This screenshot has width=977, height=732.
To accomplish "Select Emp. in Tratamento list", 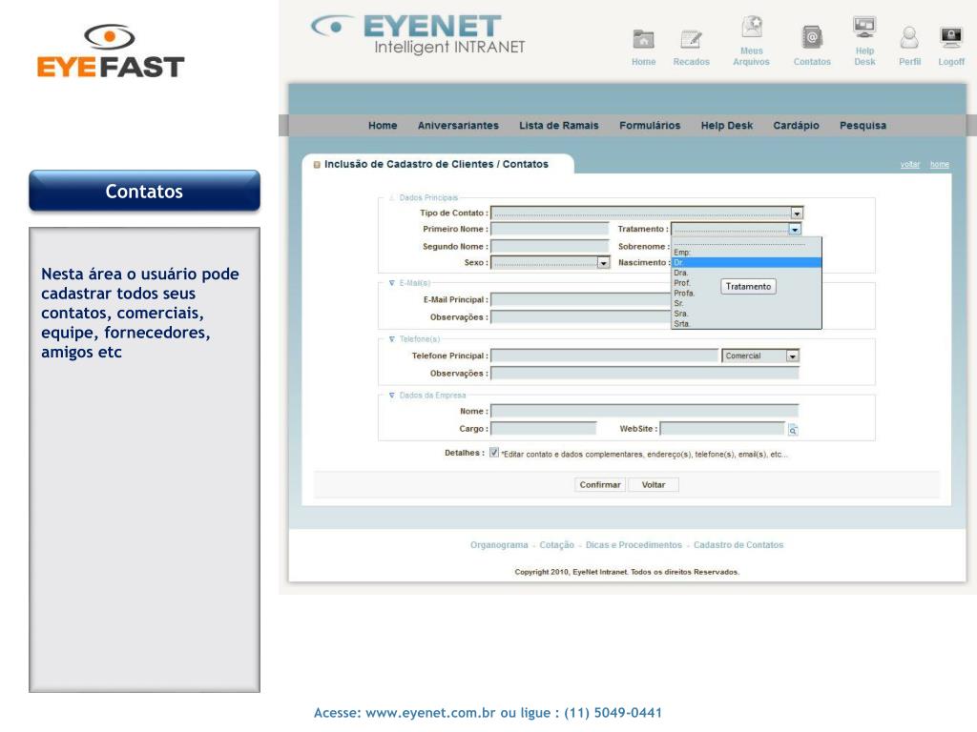I will coord(746,253).
